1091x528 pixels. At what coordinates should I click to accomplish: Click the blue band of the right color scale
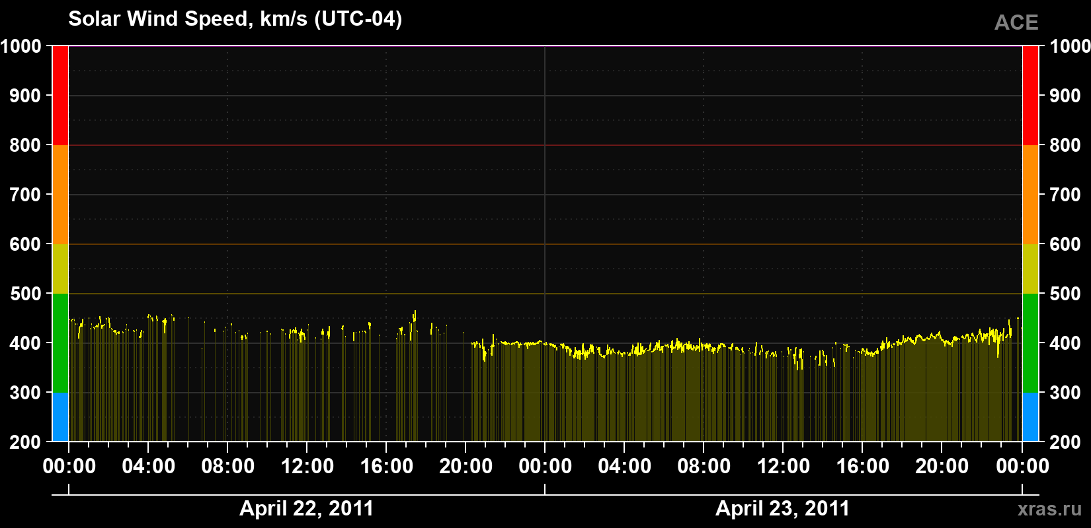(1030, 417)
